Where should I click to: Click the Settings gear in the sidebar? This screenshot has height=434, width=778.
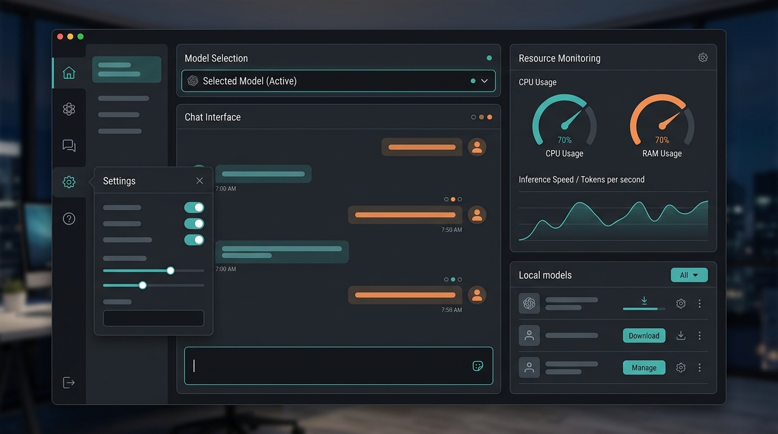coord(69,182)
